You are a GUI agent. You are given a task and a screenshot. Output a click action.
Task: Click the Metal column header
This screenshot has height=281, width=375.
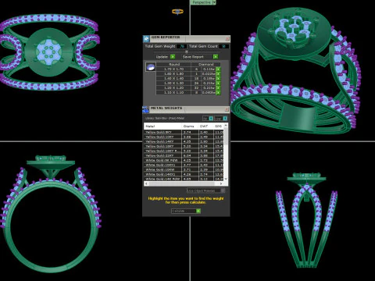(x=162, y=126)
